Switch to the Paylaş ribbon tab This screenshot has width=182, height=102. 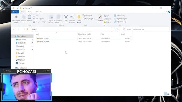[30, 12]
